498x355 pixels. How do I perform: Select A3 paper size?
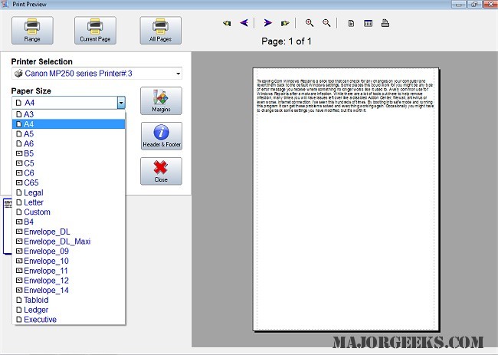(x=69, y=114)
